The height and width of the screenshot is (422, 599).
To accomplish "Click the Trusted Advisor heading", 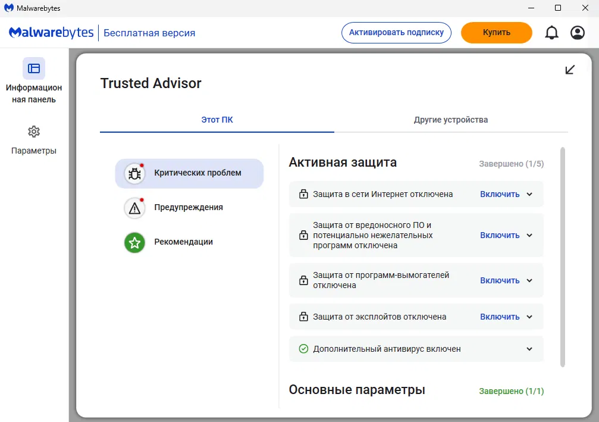I will (150, 83).
